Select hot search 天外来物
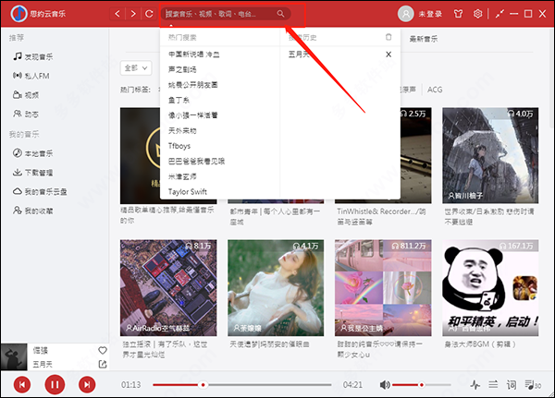Image resolution: width=555 pixels, height=398 pixels. pyautogui.click(x=182, y=130)
